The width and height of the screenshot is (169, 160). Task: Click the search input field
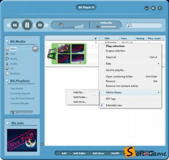tap(144, 25)
